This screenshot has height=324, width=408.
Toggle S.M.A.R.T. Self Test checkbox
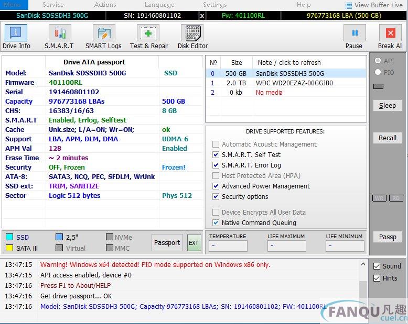click(x=216, y=155)
